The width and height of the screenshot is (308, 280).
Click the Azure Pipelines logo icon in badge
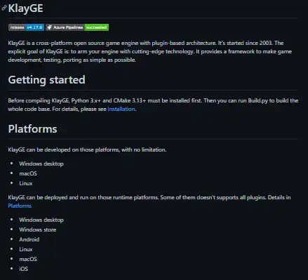(49, 27)
